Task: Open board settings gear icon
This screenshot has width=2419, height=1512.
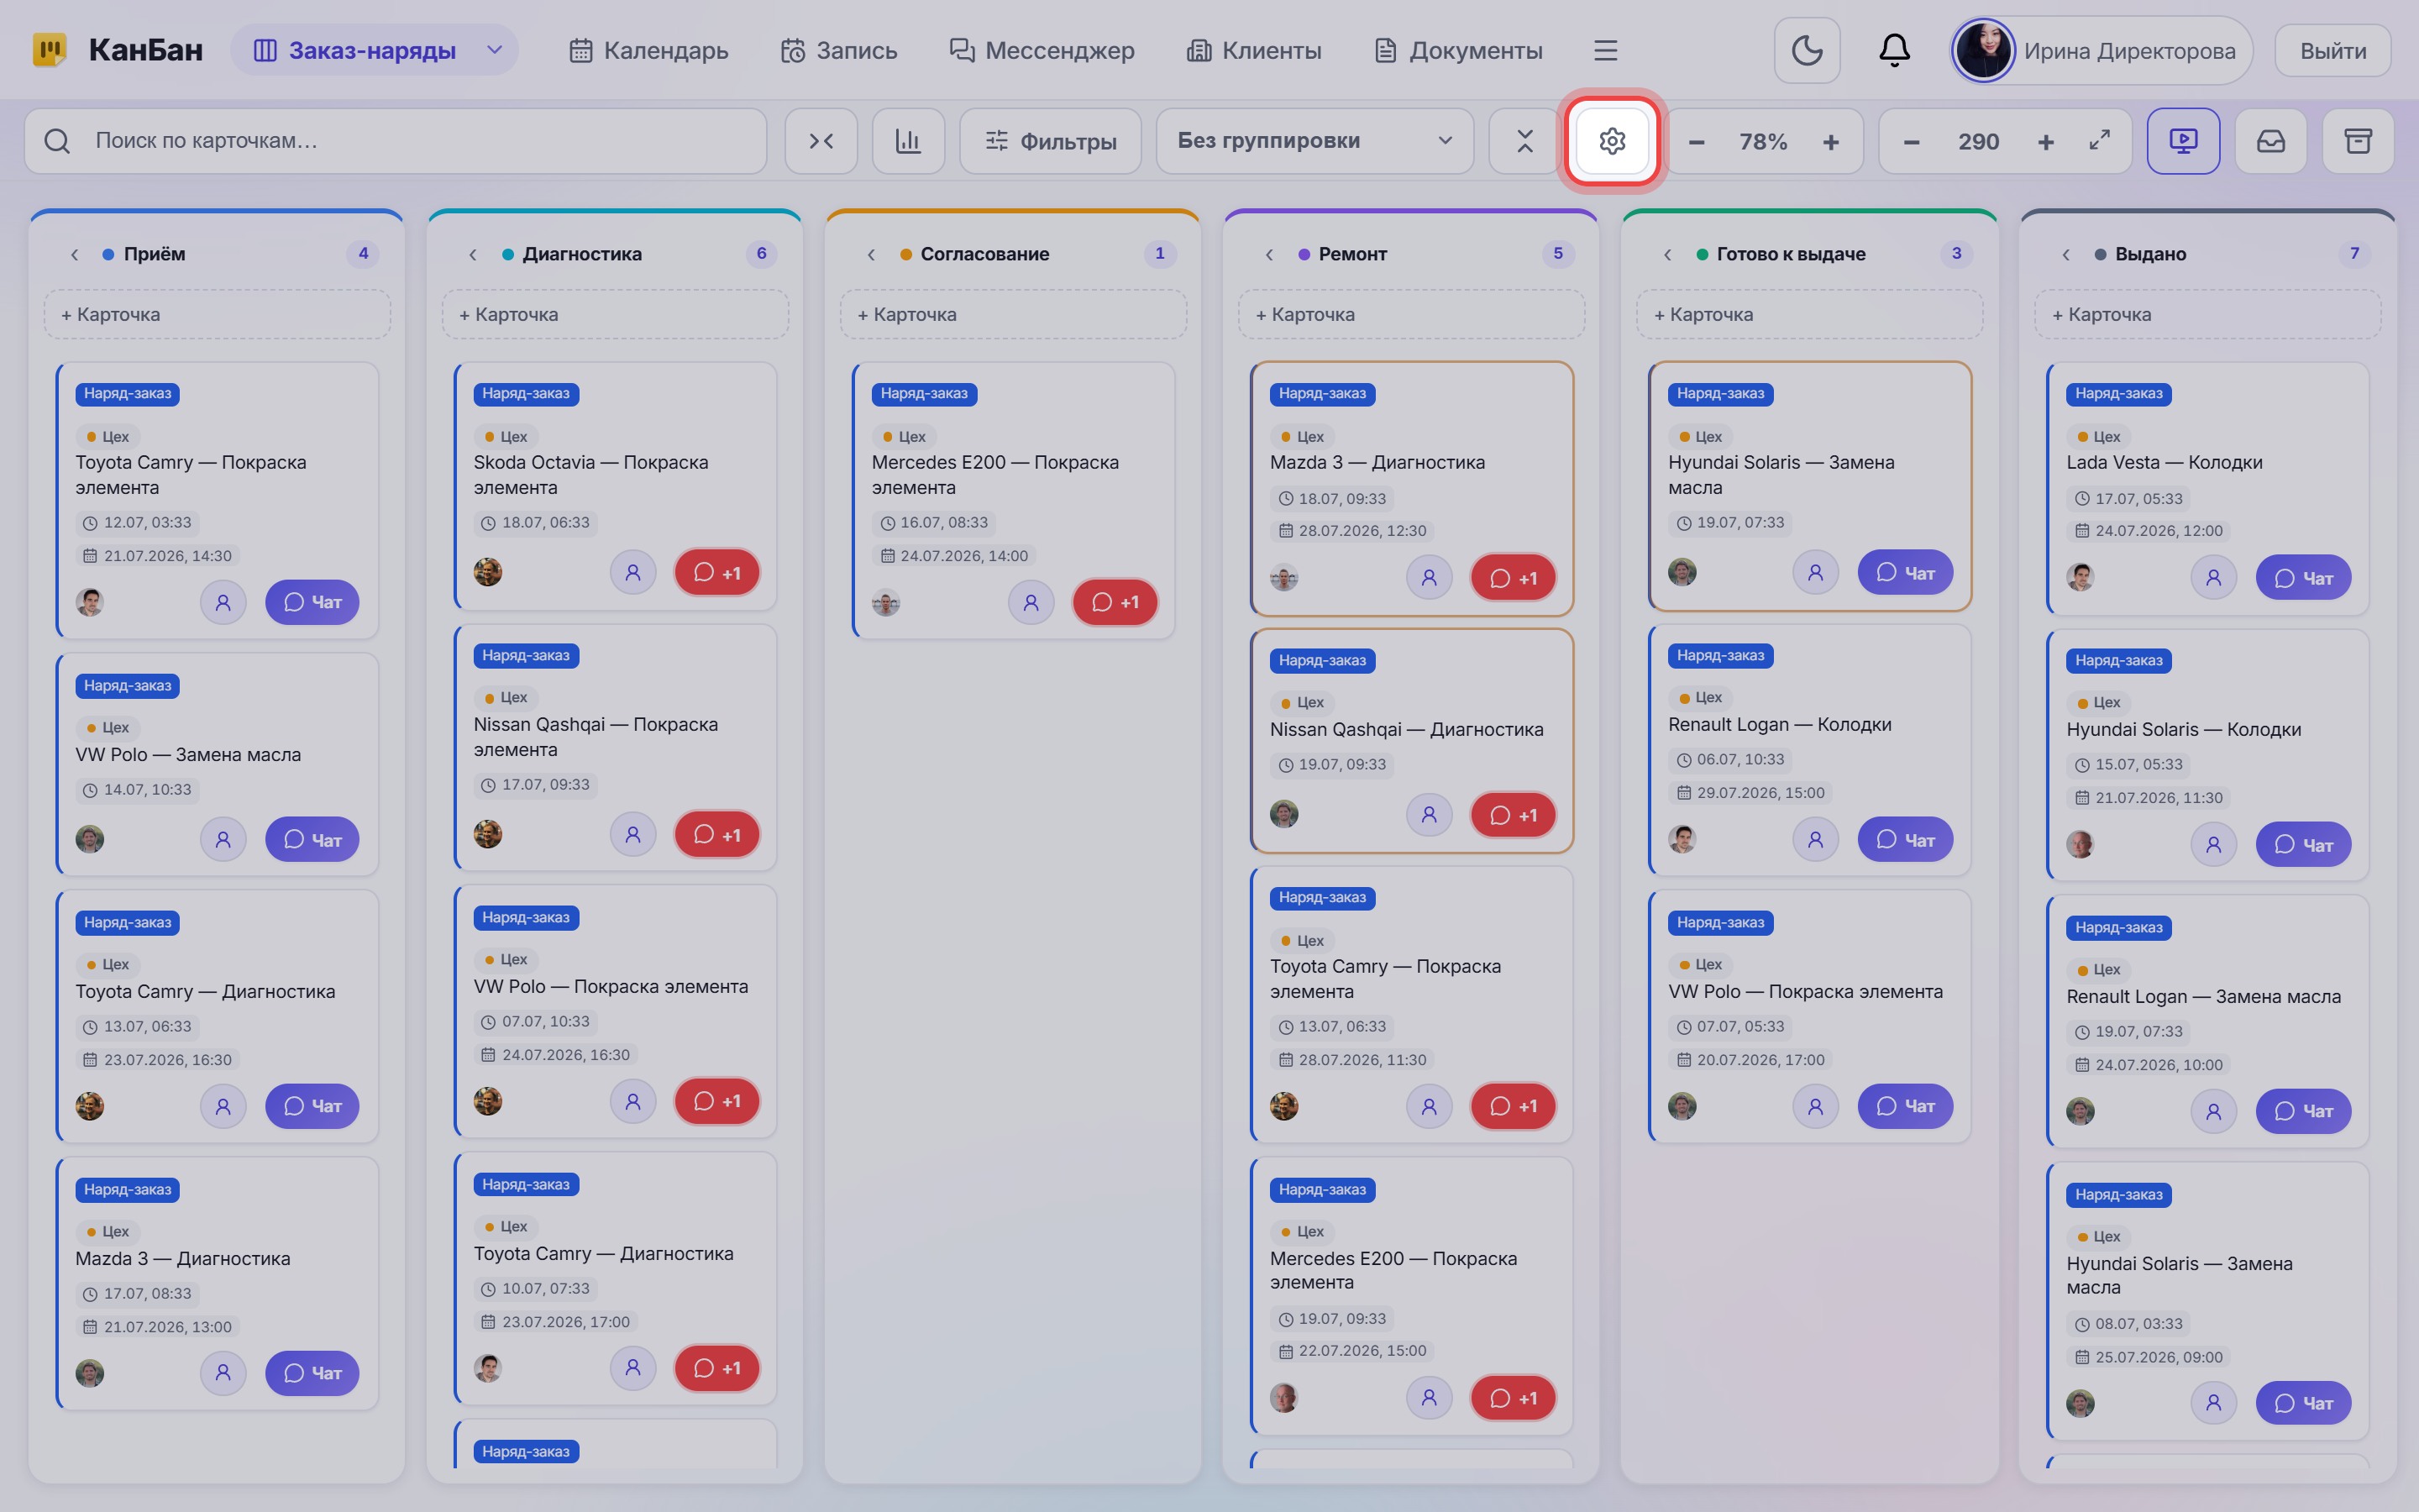Action: (1611, 141)
